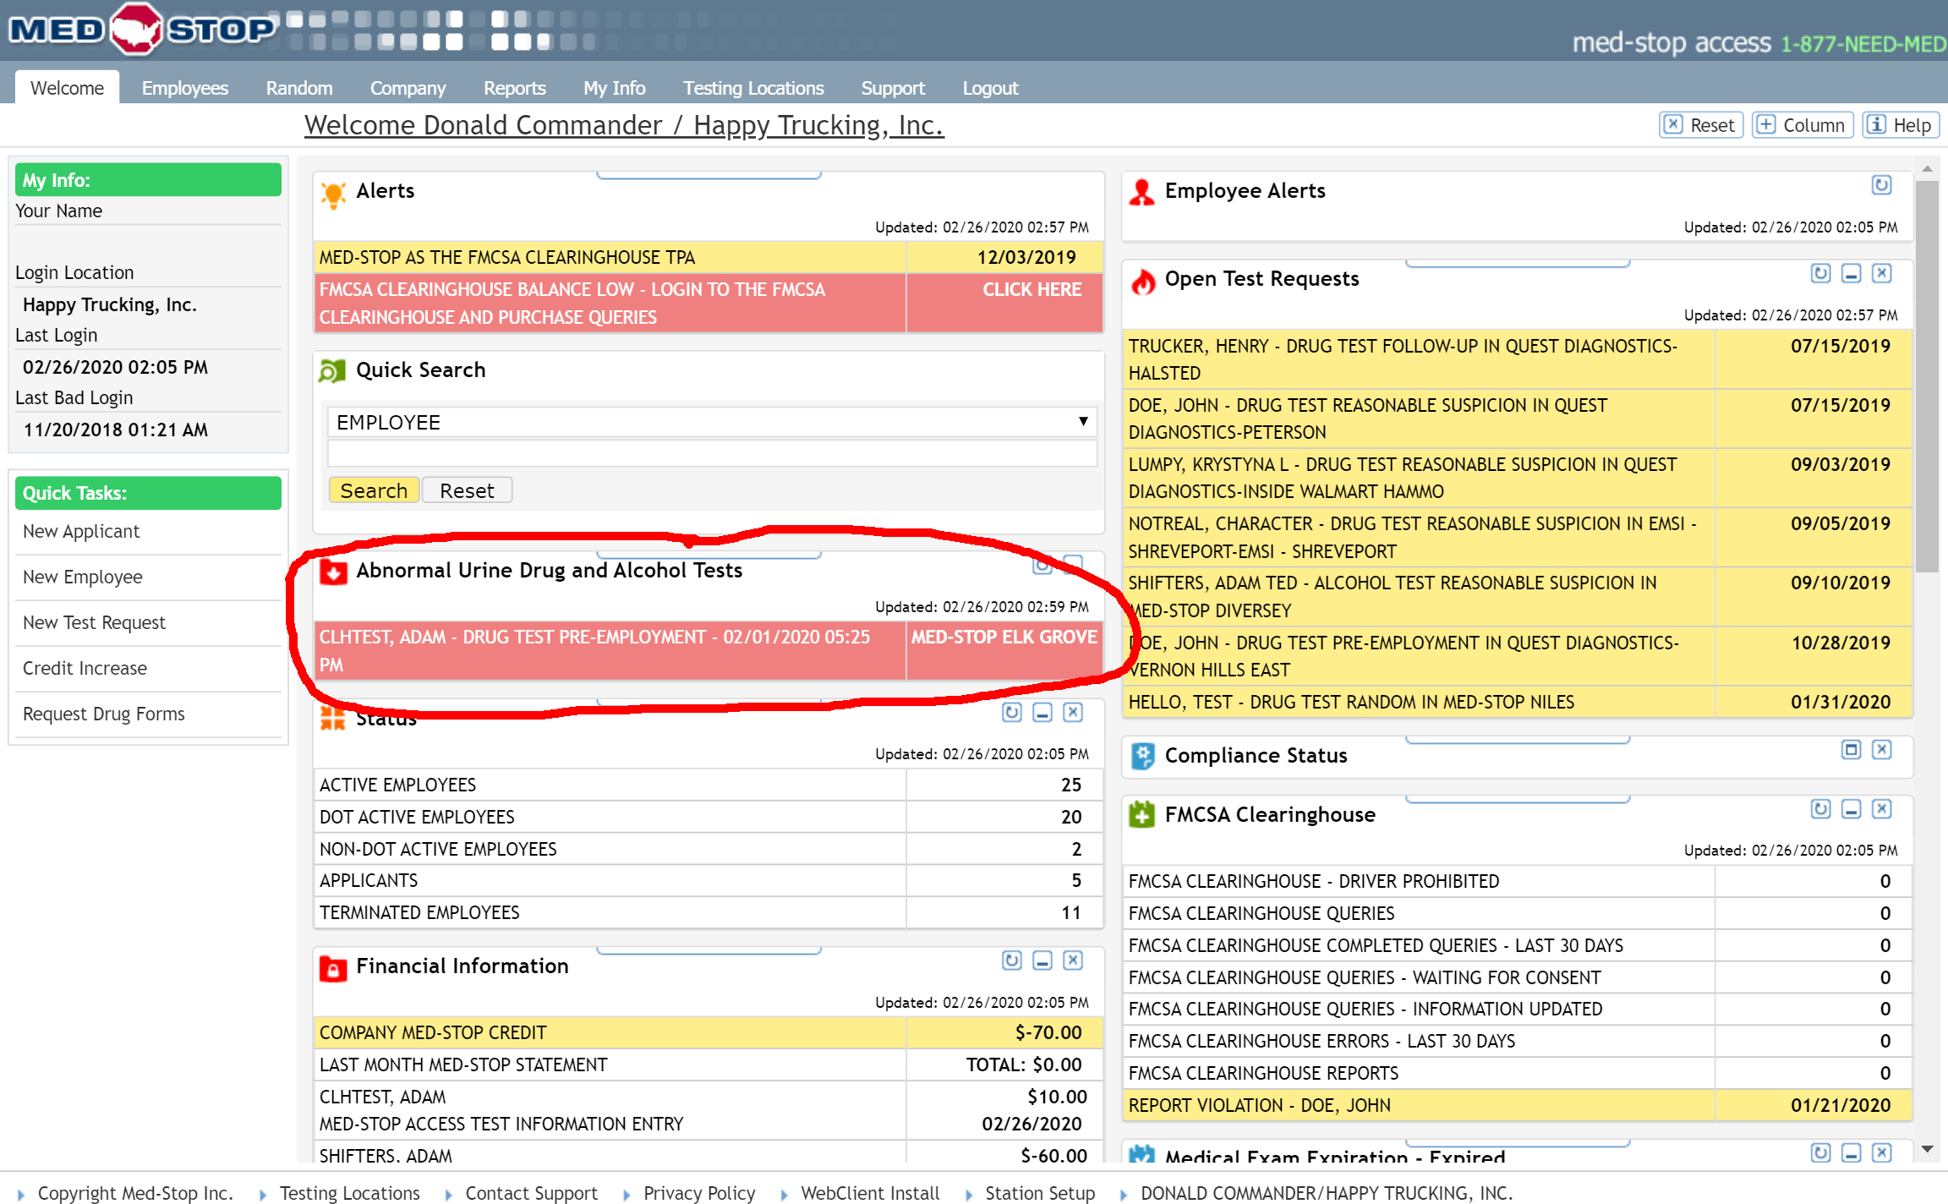Minimize the Open Test Requests panel
The height and width of the screenshot is (1204, 1948).
pos(1851,273)
